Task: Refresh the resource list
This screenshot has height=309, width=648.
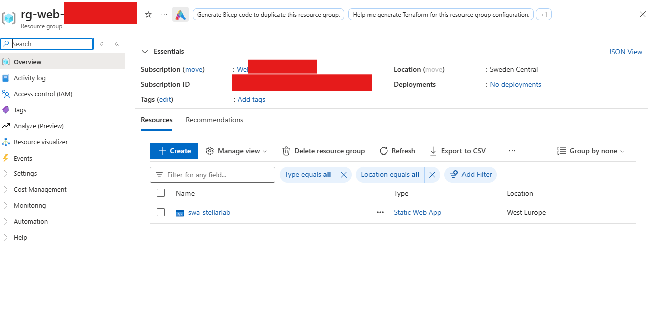Action: pos(397,151)
